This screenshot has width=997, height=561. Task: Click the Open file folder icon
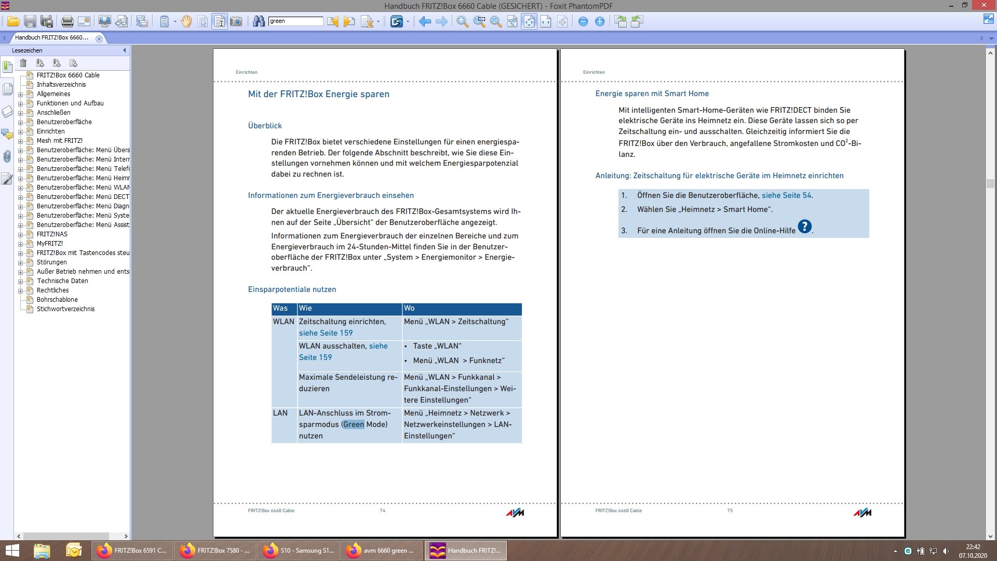(14, 21)
